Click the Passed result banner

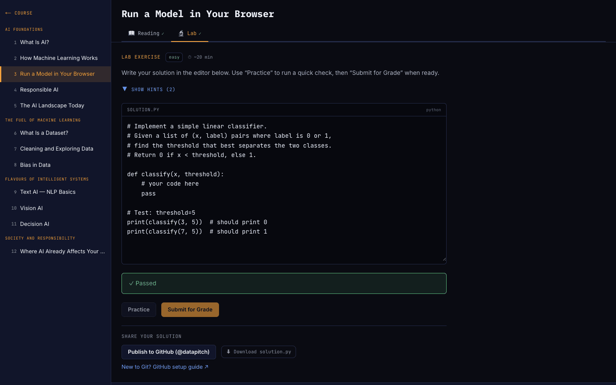(284, 284)
